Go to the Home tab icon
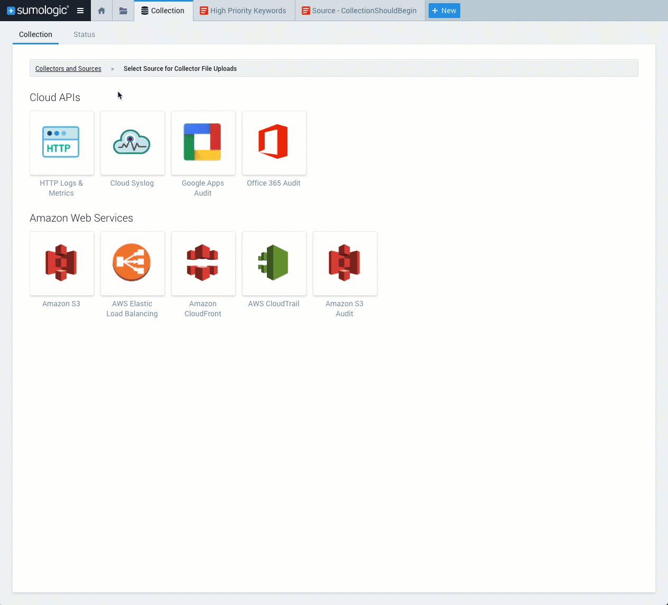Screen dimensions: 668x605 pos(101,11)
